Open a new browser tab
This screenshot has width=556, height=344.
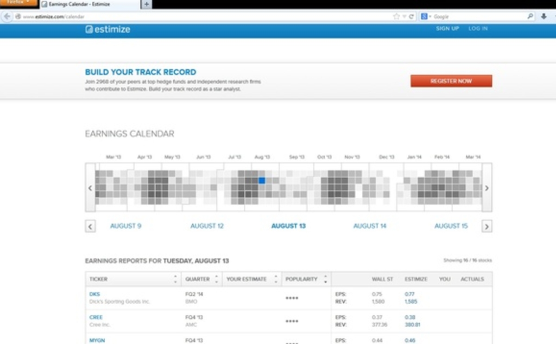click(x=145, y=4)
